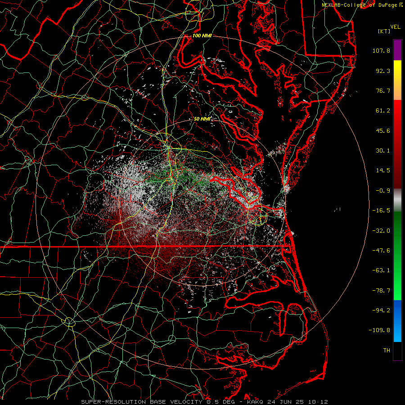Click the purple segment of the color bar
This screenshot has width=405, height=405.
tap(397, 50)
